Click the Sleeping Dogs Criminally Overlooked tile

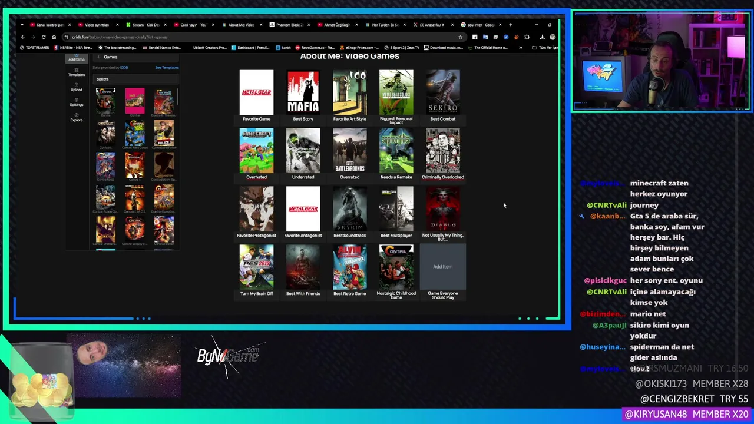(x=443, y=151)
